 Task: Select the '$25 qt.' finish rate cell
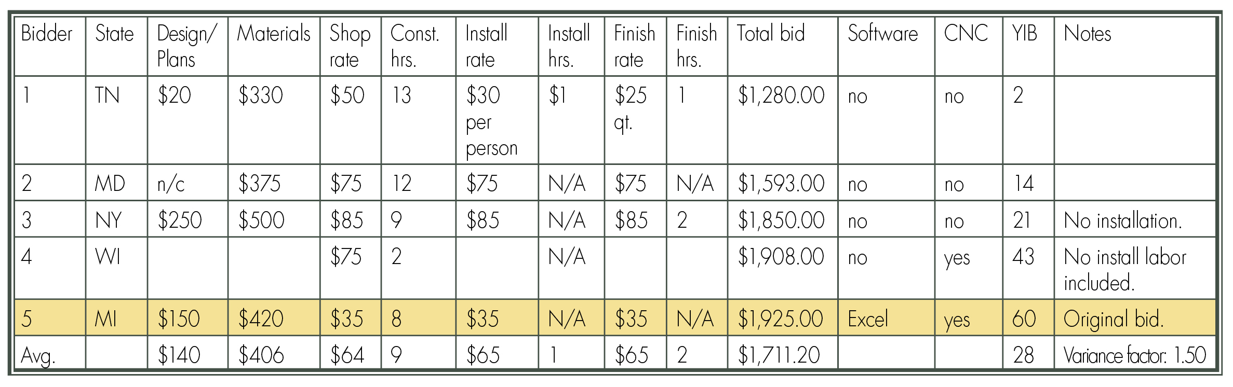pyautogui.click(x=635, y=120)
